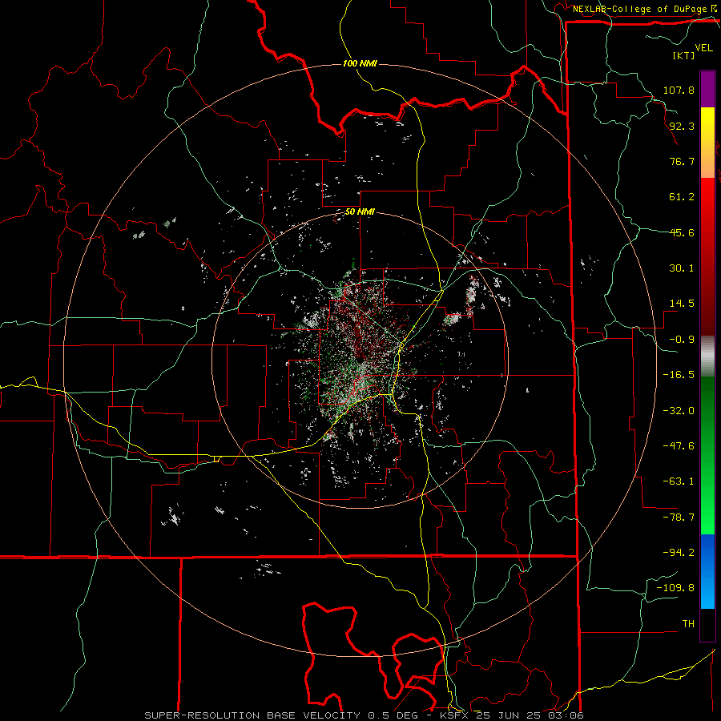Select the -94.2 velocity scale value
This screenshot has height=721, width=721.
pyautogui.click(x=679, y=553)
